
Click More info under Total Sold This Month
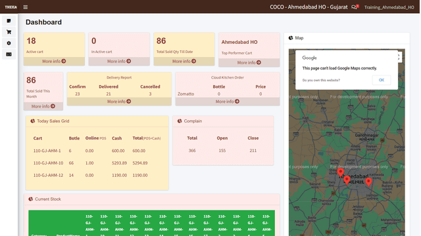tap(43, 106)
